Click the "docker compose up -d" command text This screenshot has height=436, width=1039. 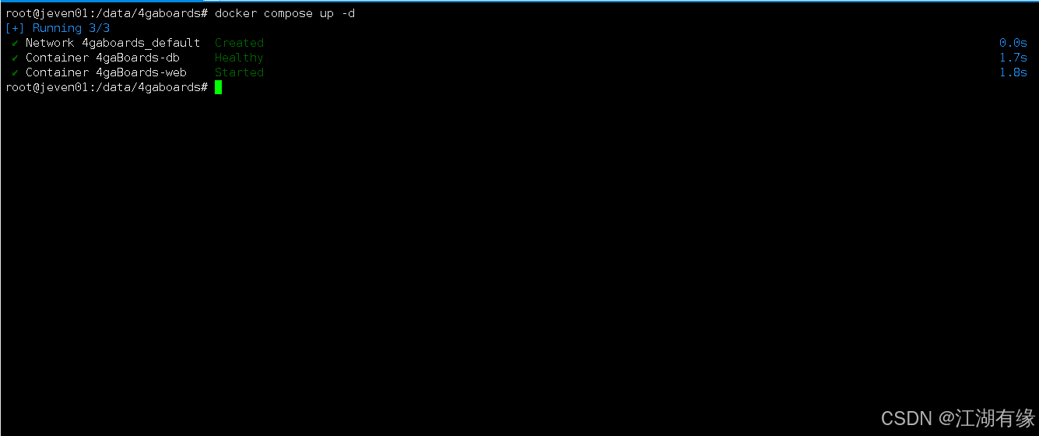(285, 13)
